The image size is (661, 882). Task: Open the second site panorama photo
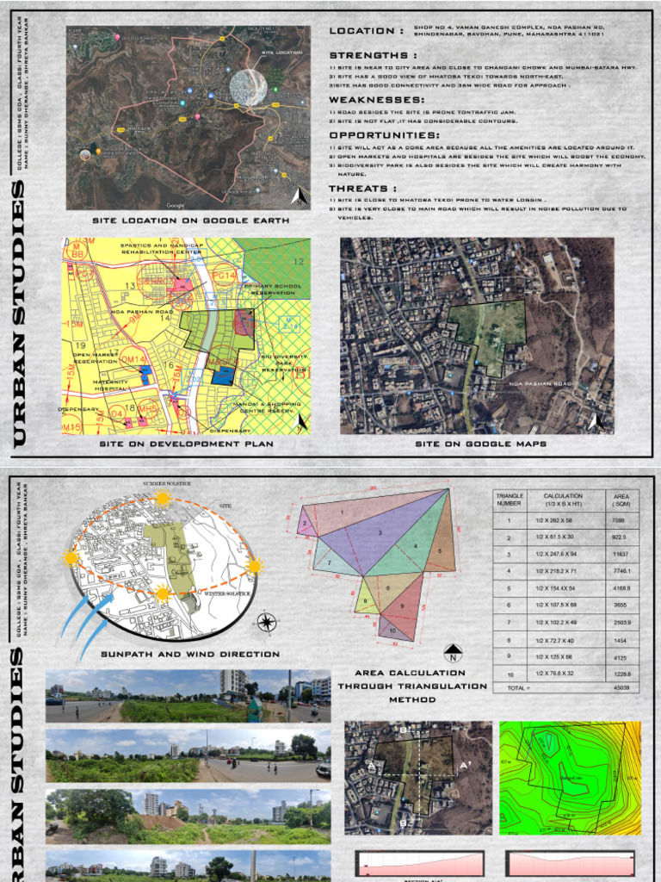188,755
